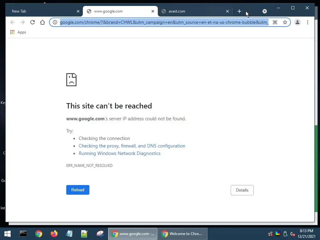Switch to www.google.com taskbar window
Image resolution: width=320 pixels, height=240 pixels.
pos(132,234)
